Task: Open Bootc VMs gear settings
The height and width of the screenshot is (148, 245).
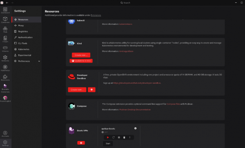Action: click(x=81, y=143)
